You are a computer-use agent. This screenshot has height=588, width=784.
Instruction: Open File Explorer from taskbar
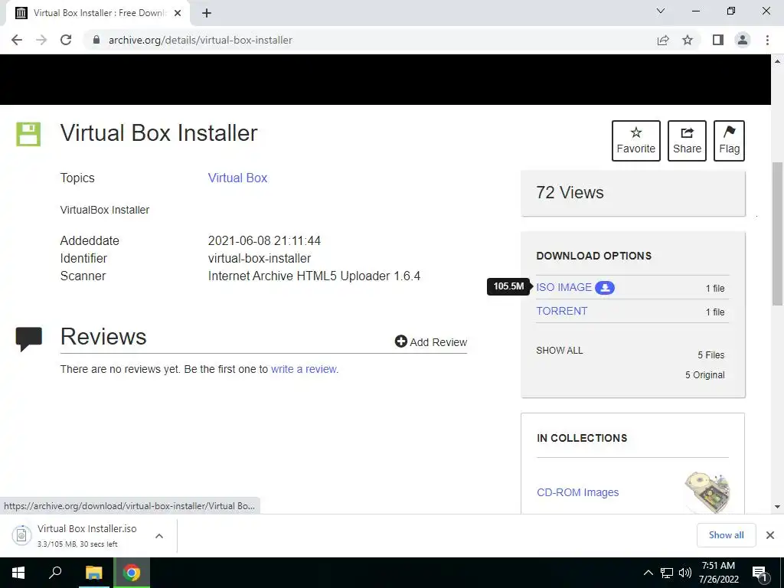93,573
